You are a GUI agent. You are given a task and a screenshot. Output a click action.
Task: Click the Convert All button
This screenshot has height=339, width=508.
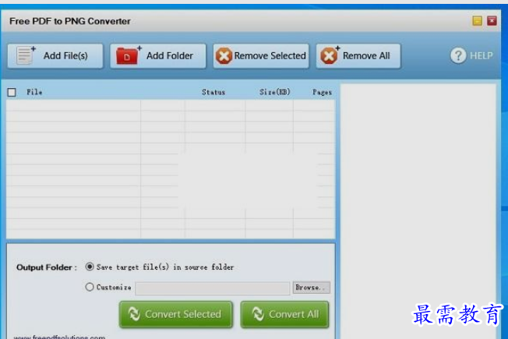pos(284,314)
